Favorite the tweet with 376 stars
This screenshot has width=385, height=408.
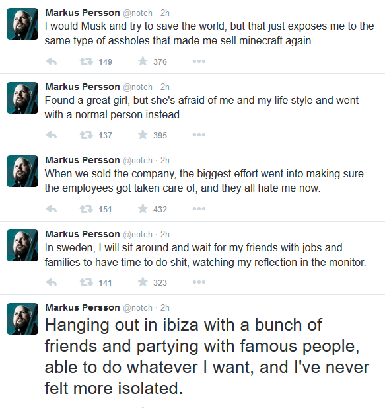(x=143, y=61)
